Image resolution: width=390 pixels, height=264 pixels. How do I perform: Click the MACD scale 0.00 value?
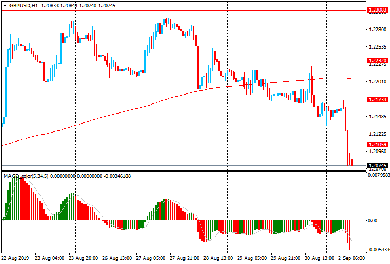pyautogui.click(x=372, y=220)
